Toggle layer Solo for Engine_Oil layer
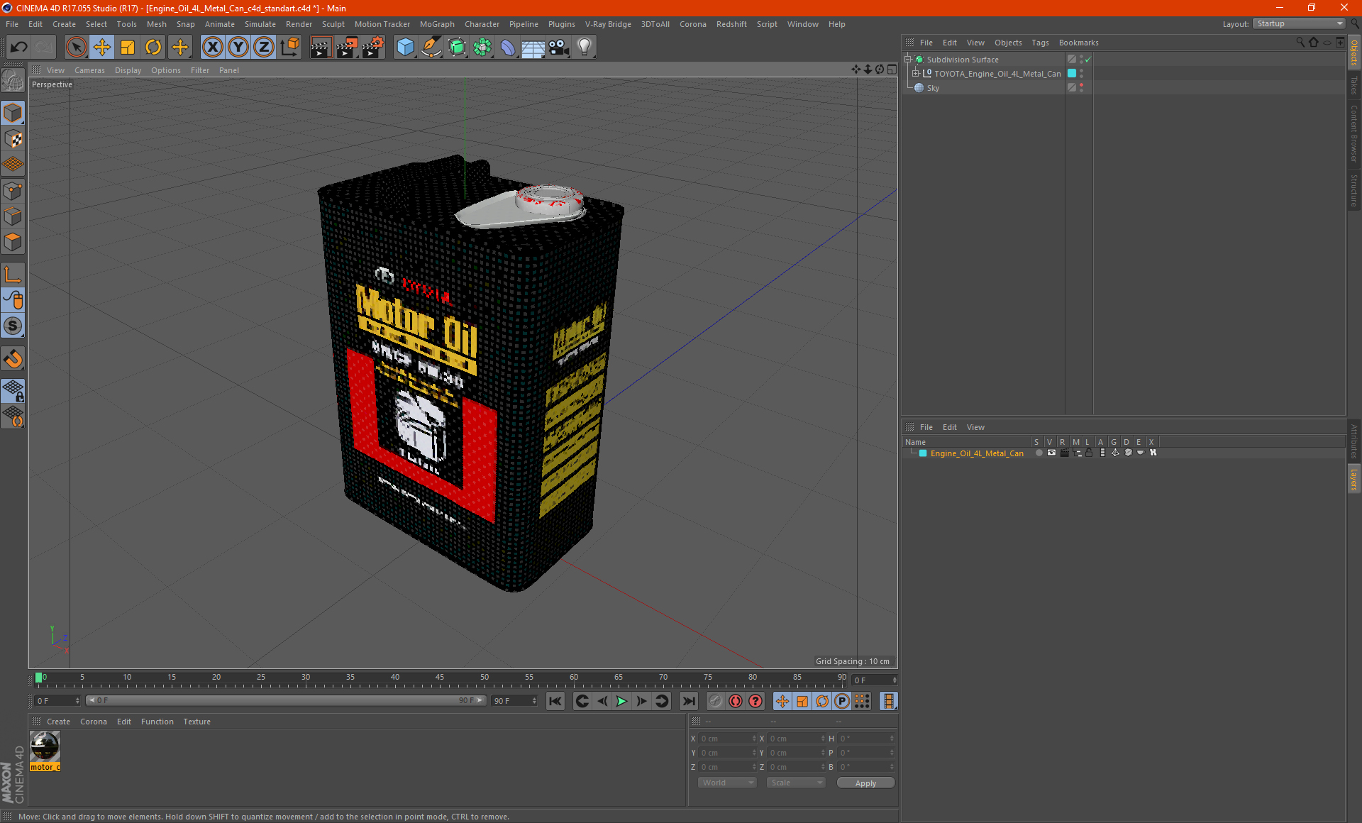 tap(1039, 453)
